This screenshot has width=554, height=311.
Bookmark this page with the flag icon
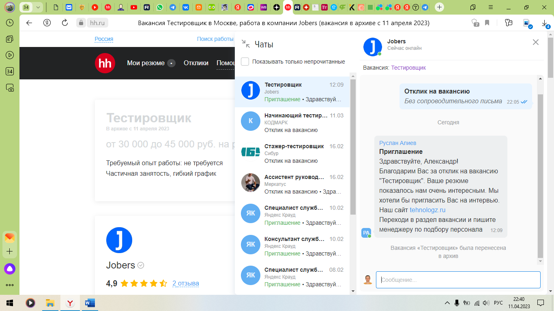(x=487, y=23)
